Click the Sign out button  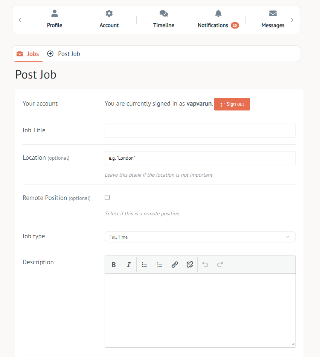point(232,104)
